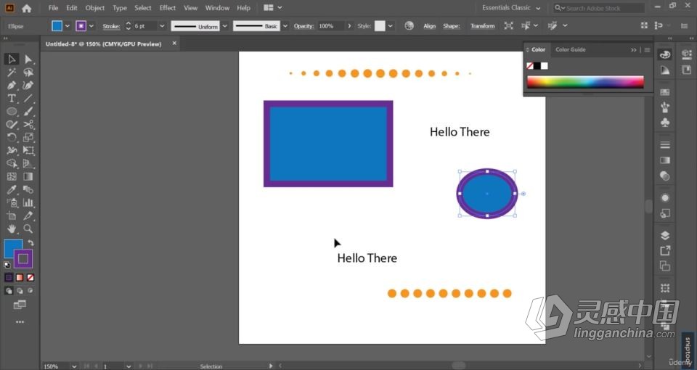This screenshot has height=370, width=697.
Task: Open the Object menu
Action: pyautogui.click(x=94, y=8)
